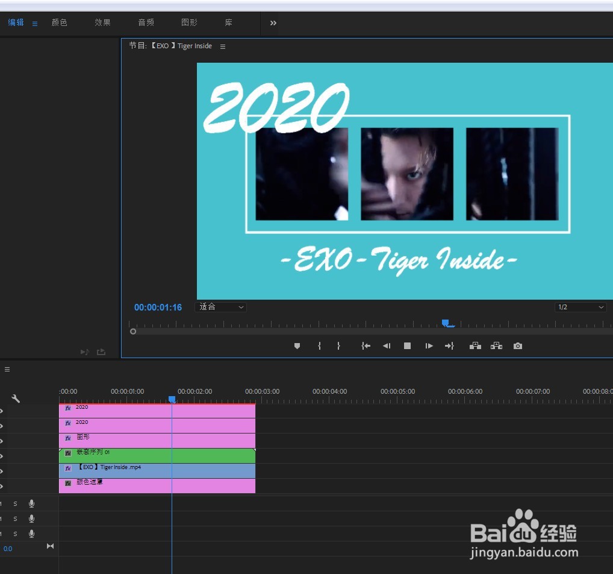The height and width of the screenshot is (574, 613).
Task: Open the 适合 zoom level dropdown
Action: [x=221, y=307]
